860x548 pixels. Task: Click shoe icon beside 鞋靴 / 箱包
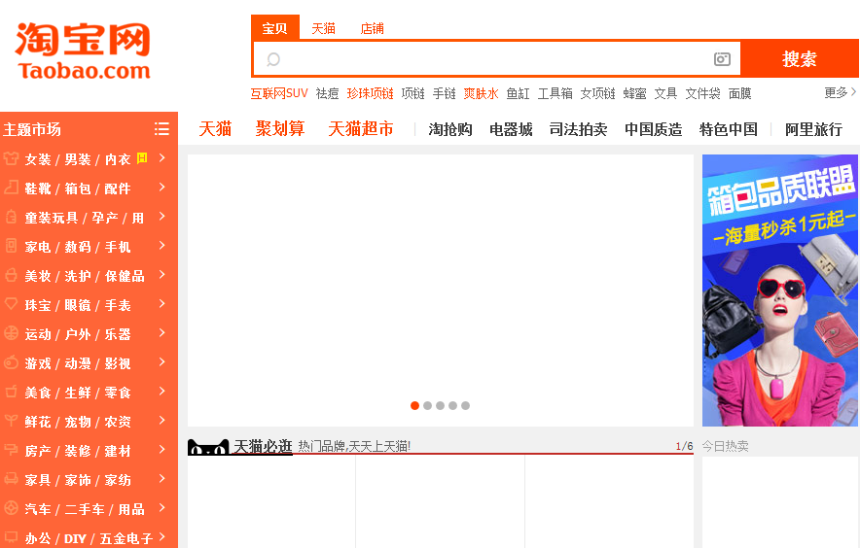11,188
